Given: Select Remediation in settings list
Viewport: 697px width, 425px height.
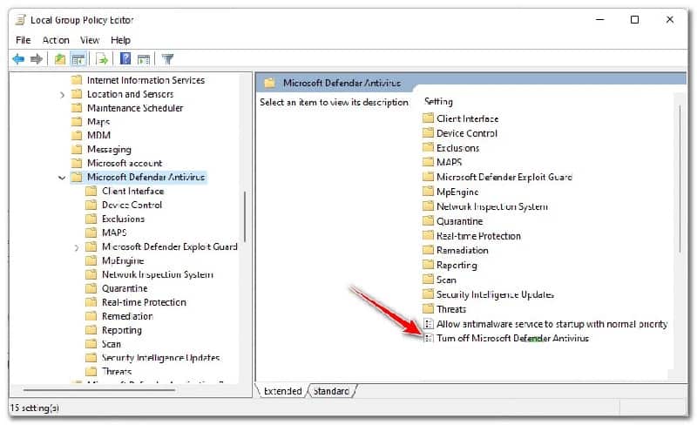Looking at the screenshot, I should (x=463, y=250).
